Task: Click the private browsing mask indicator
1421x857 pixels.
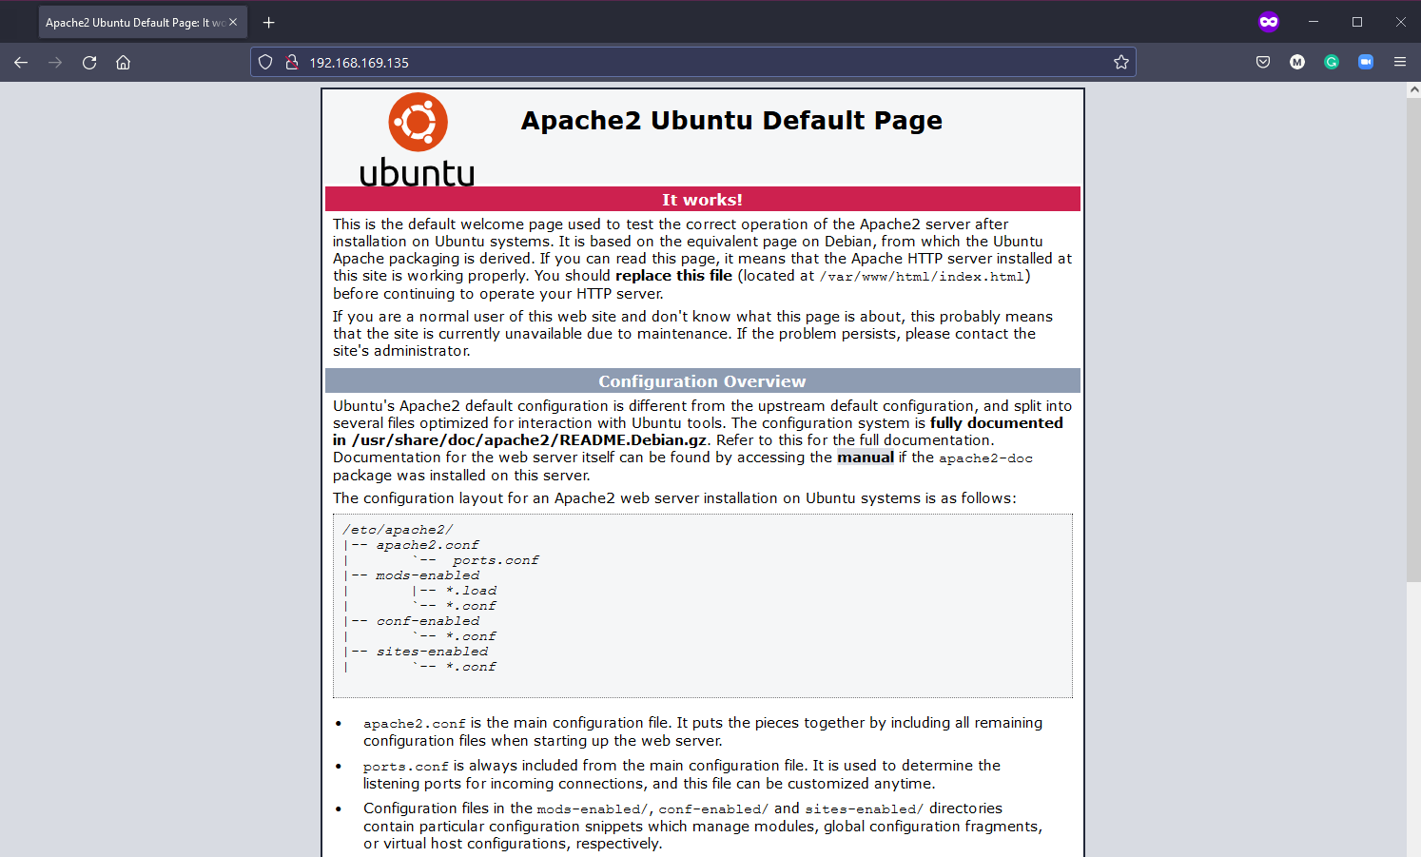Action: click(1269, 22)
